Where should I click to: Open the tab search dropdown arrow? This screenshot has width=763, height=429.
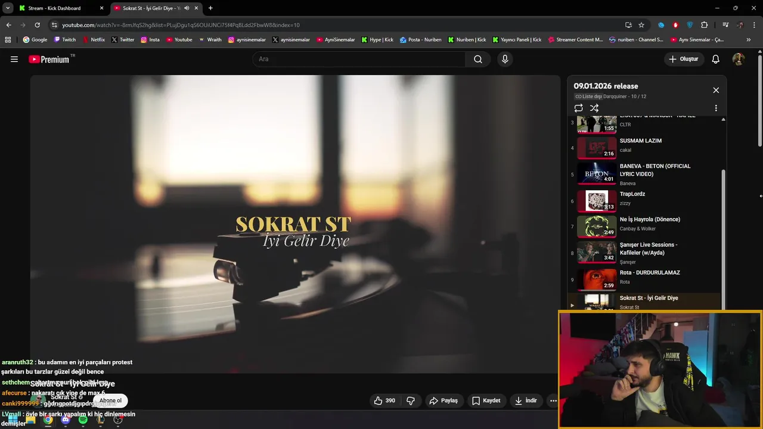tap(8, 8)
